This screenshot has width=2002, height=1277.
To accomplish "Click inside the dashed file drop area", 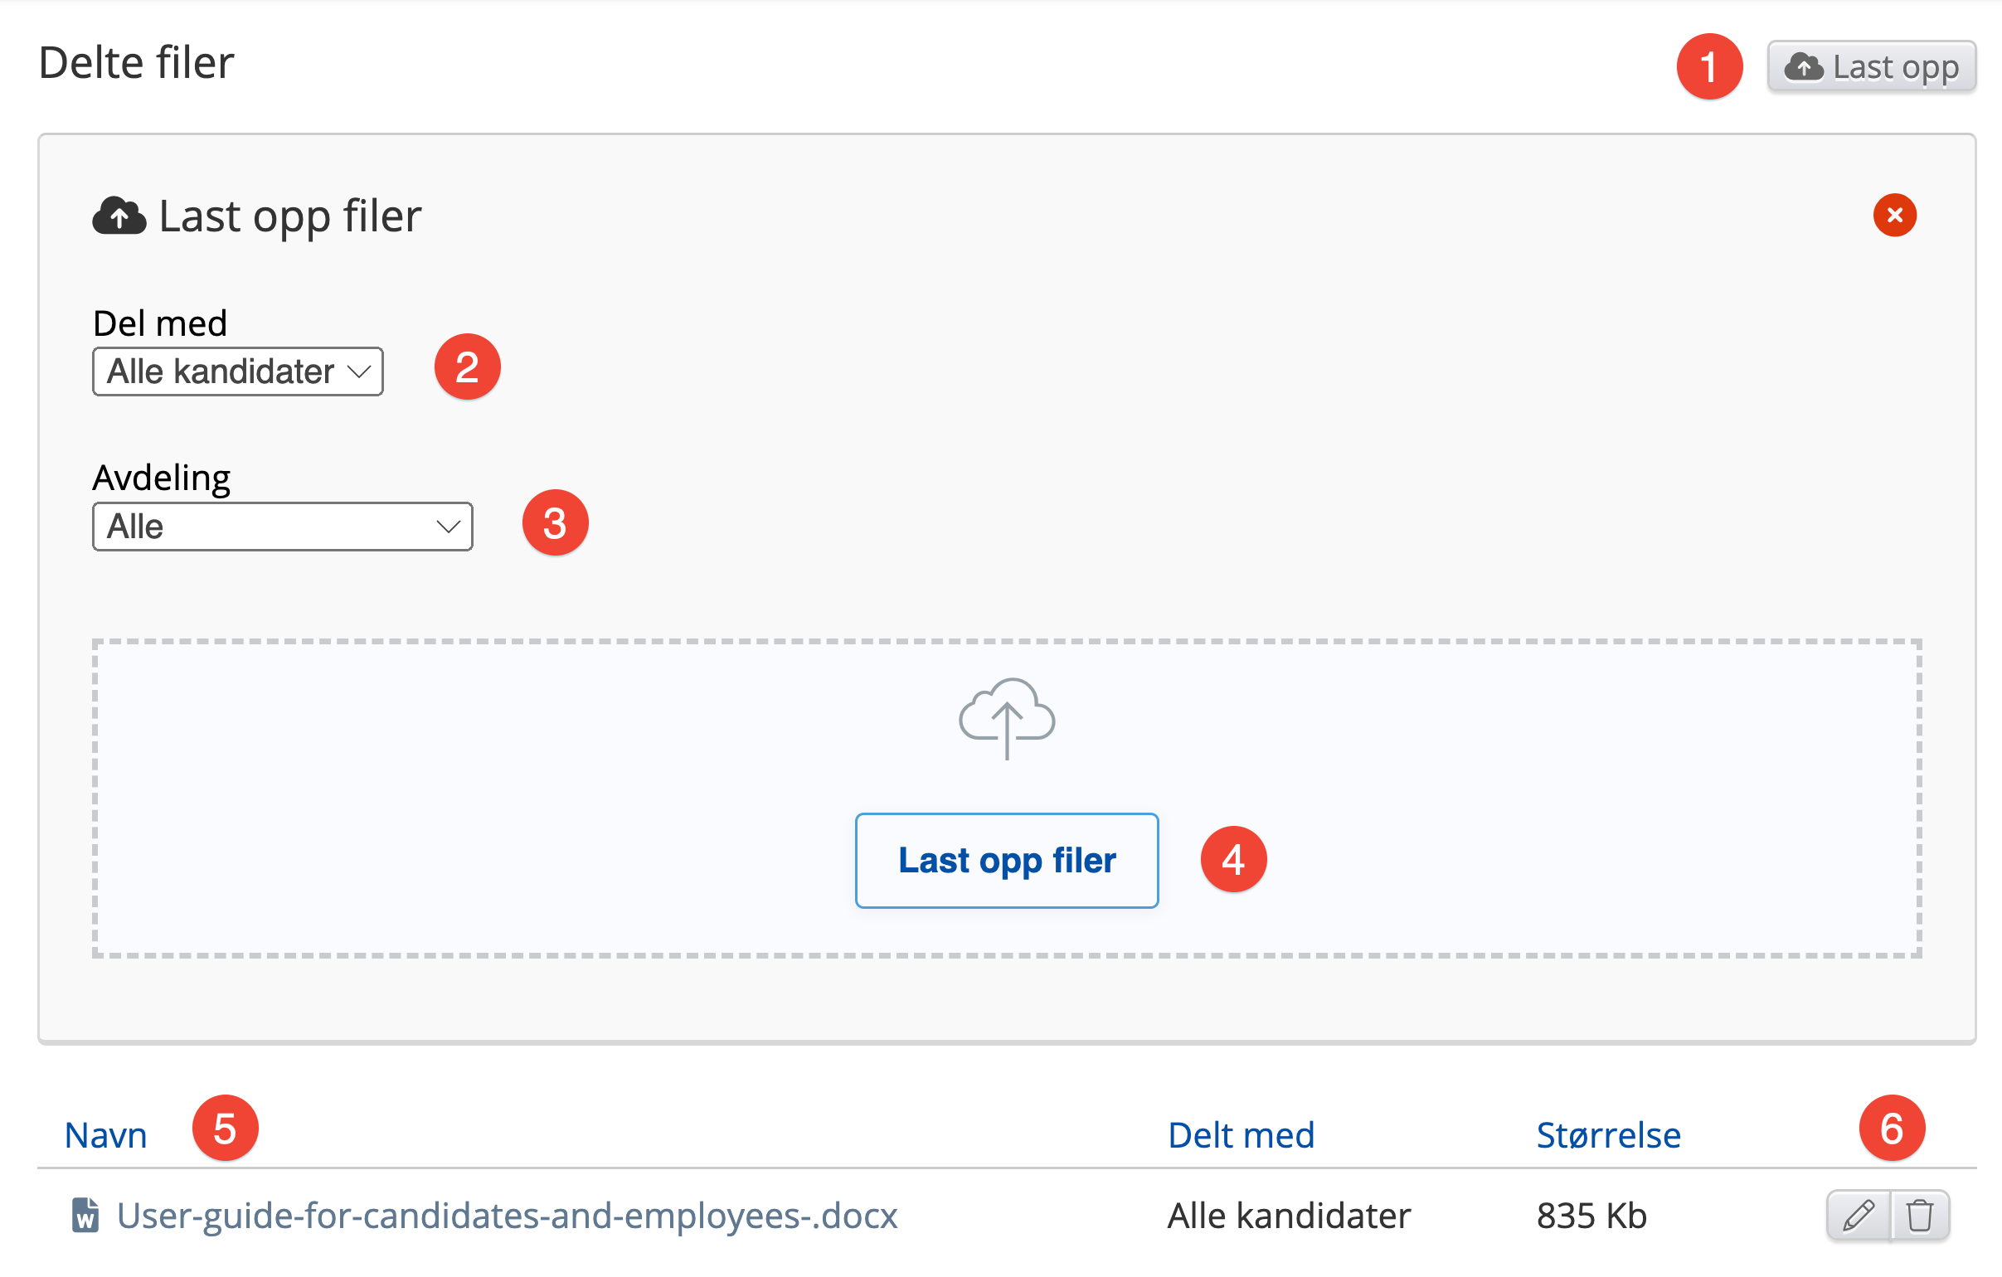I will pos(498,798).
